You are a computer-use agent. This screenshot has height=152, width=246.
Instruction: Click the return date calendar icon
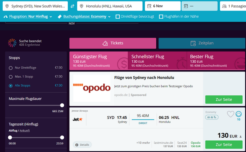[x=186, y=6]
